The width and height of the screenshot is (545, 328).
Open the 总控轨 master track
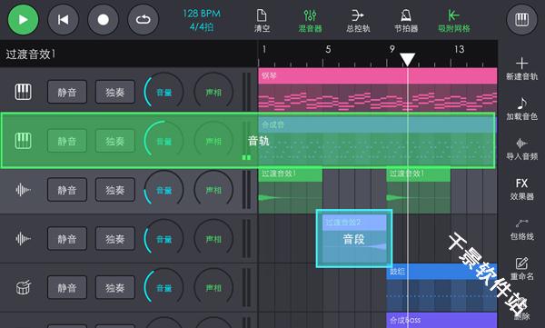[358, 21]
